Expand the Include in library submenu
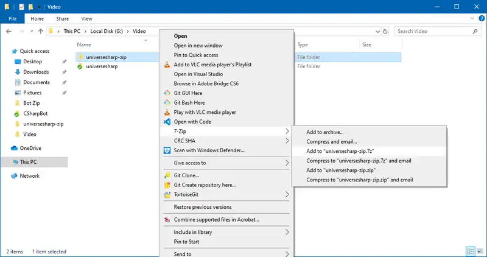The width and height of the screenshot is (487, 257). tap(287, 232)
